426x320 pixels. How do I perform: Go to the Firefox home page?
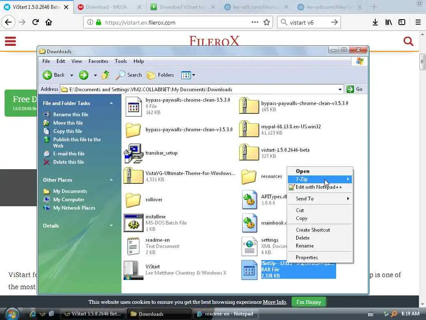coord(49,22)
